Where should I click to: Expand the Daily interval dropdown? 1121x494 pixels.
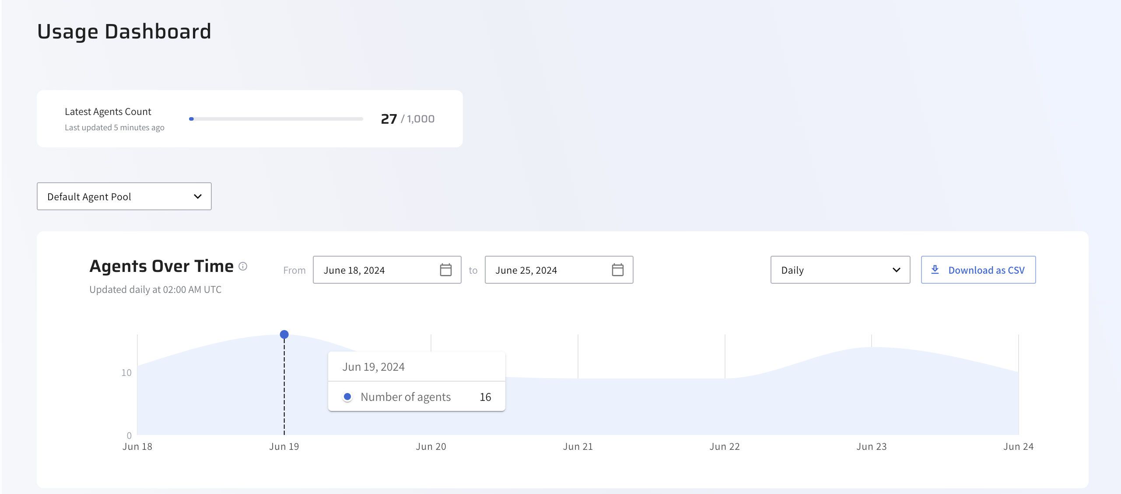click(x=840, y=270)
